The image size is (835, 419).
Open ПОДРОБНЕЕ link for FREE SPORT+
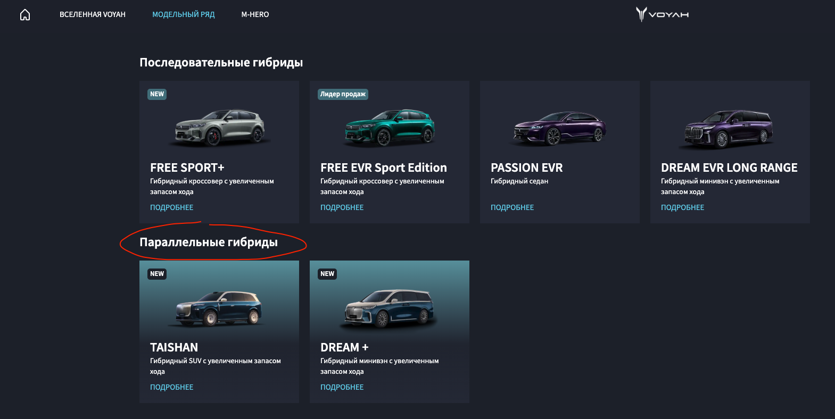pos(171,207)
